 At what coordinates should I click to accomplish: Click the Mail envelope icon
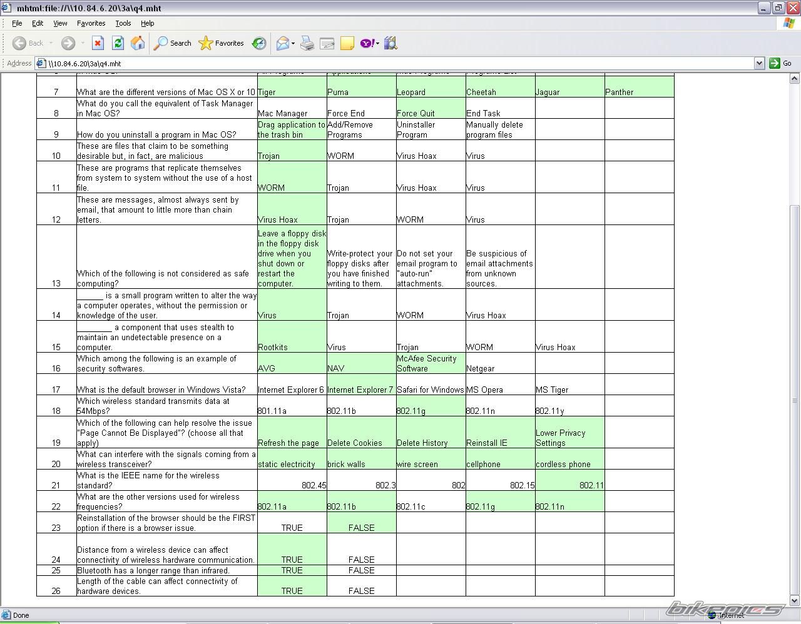(282, 43)
